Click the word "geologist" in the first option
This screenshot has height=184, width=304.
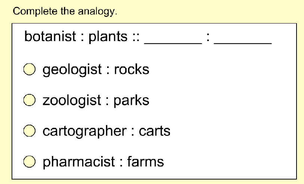72,70
